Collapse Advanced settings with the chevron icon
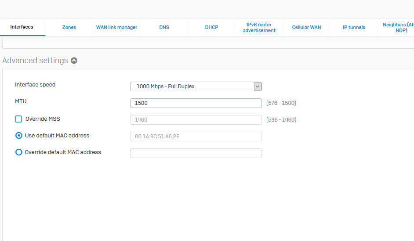The height and width of the screenshot is (241, 414). click(74, 61)
